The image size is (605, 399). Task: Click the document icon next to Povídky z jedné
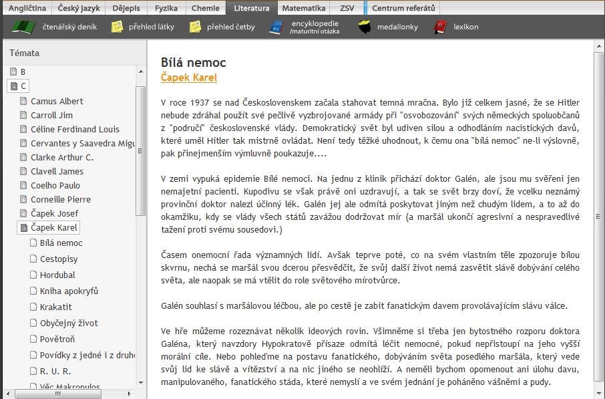pos(33,355)
